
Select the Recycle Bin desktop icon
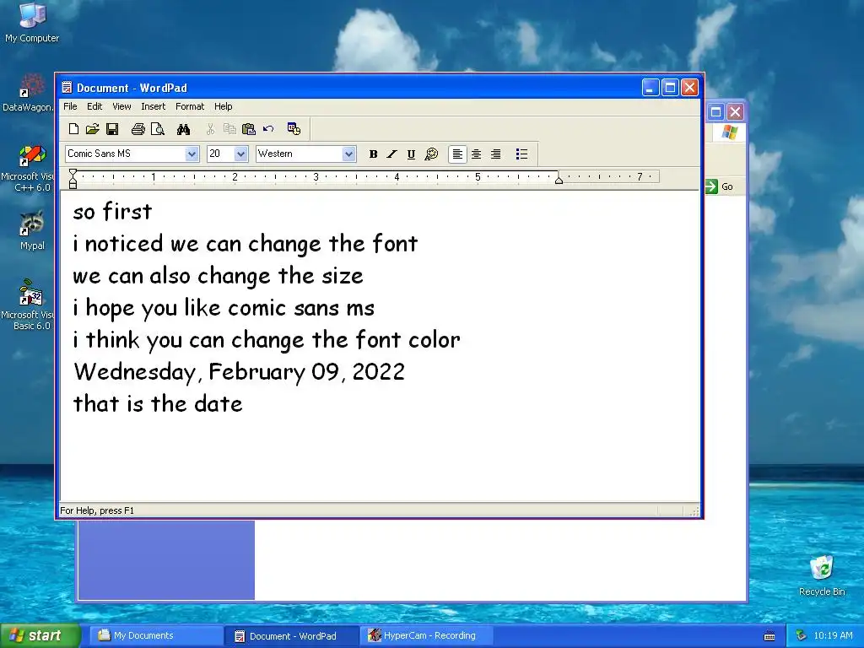[x=822, y=575]
